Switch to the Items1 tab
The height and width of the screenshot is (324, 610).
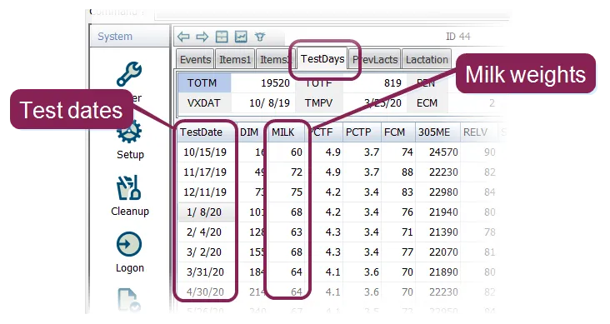point(235,59)
